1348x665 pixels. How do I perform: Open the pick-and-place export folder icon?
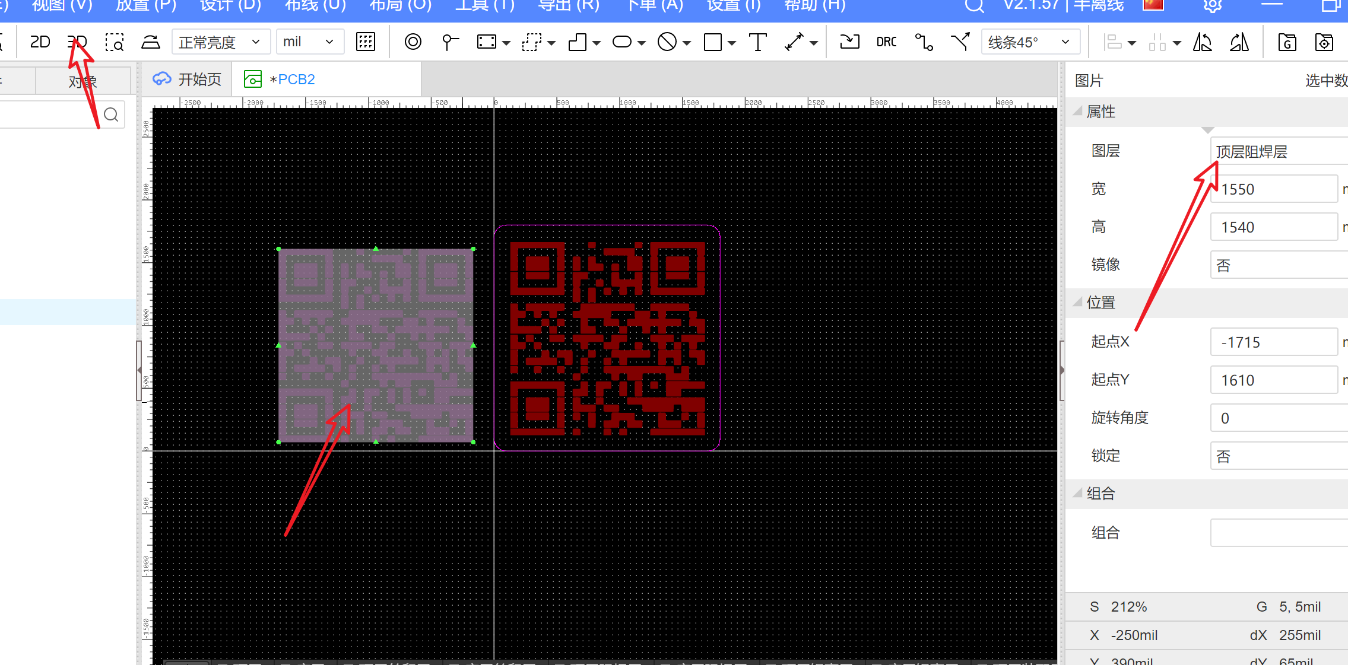pos(1324,42)
